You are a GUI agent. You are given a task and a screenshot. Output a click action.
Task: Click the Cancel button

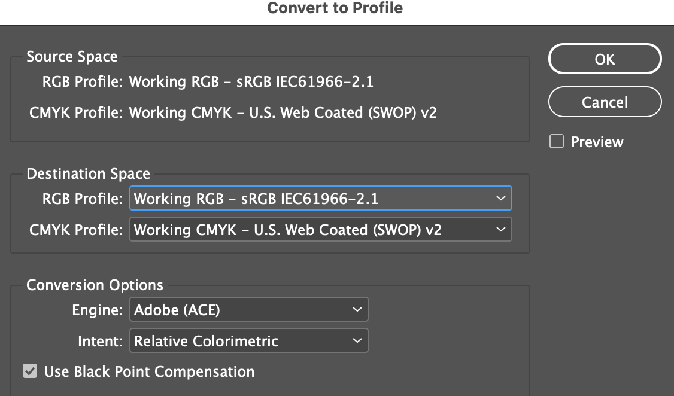coord(605,102)
